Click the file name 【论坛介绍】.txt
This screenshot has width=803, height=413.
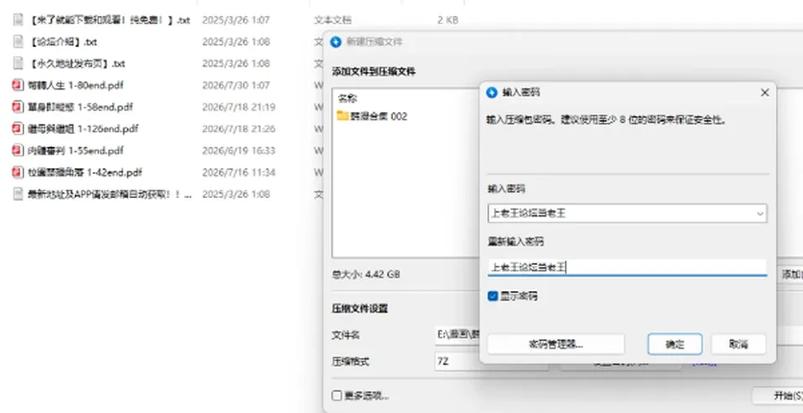63,42
